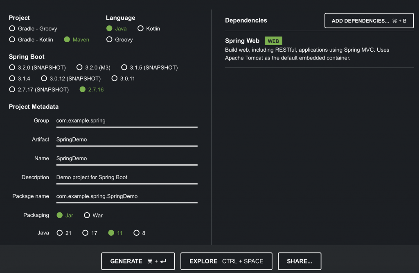Click the Project section heading

pos(19,18)
